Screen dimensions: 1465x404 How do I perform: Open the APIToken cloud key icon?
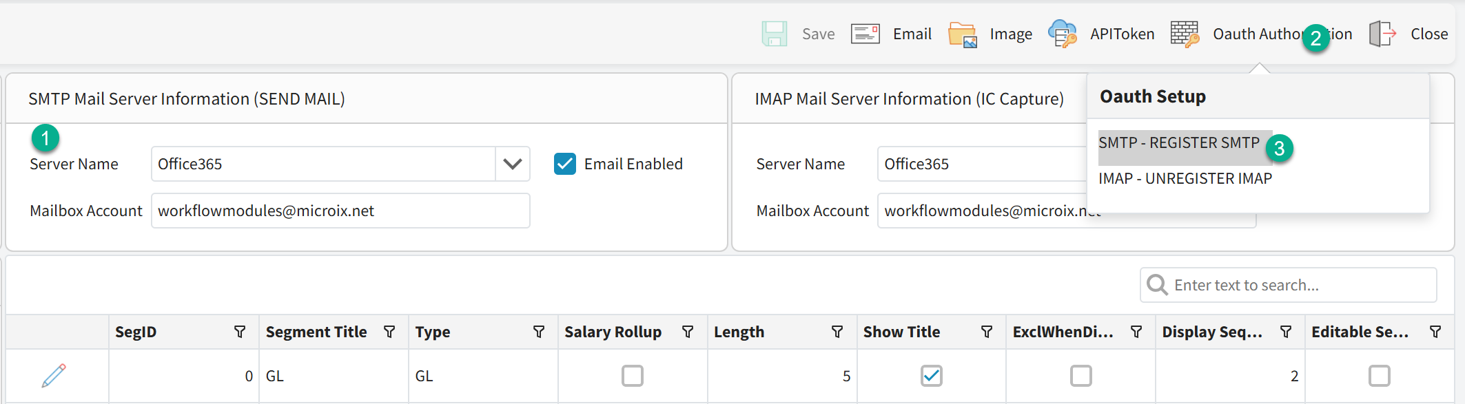click(x=1062, y=34)
